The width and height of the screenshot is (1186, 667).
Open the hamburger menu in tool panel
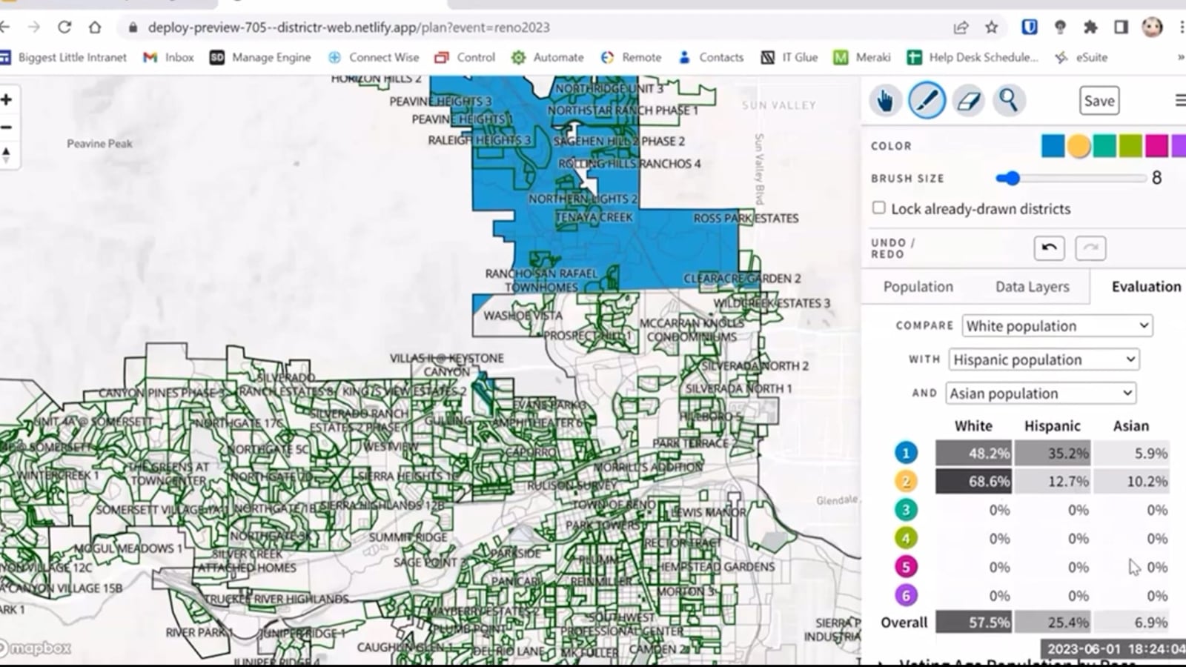point(1179,100)
